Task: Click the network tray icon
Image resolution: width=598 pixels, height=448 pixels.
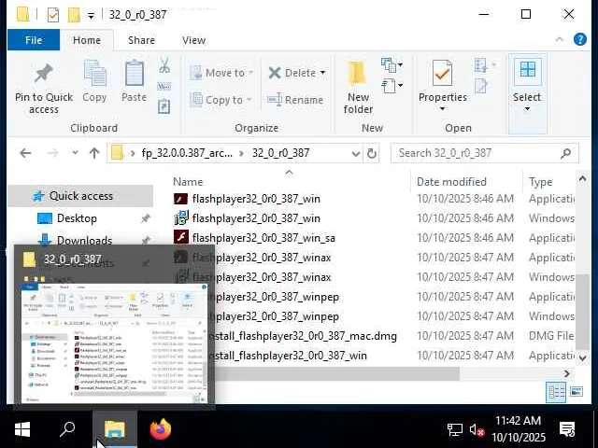Action: (x=455, y=430)
